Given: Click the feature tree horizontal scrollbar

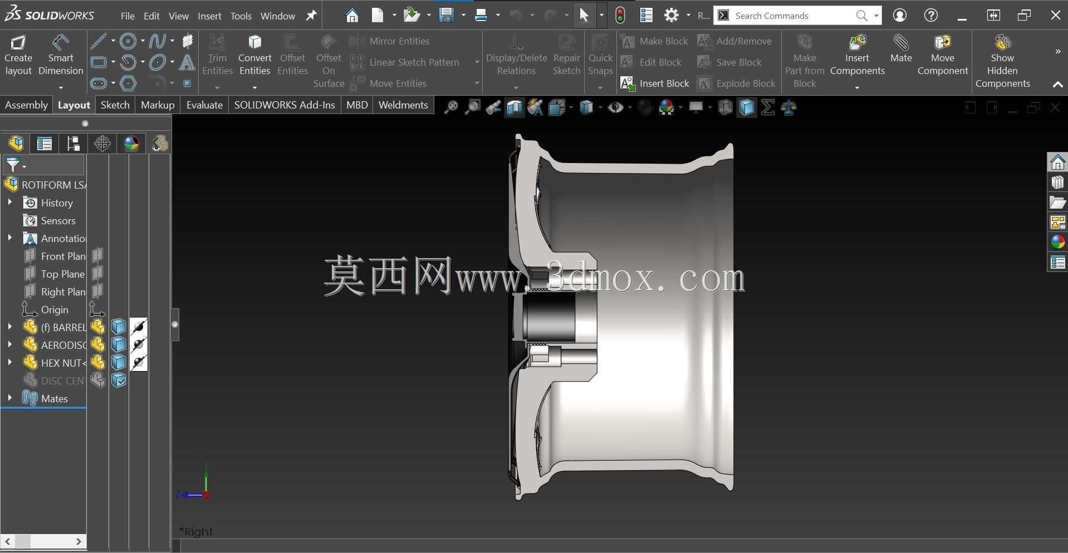Looking at the screenshot, I should (43, 541).
